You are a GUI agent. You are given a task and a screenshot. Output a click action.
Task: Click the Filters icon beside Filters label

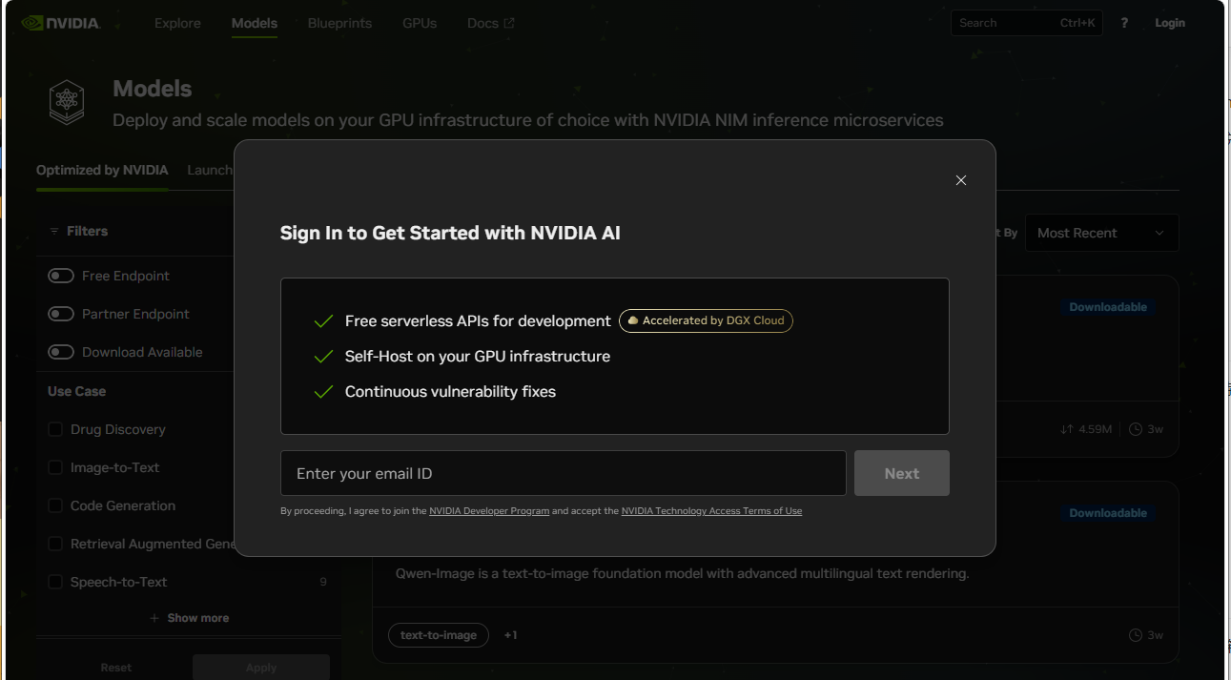[x=54, y=232]
